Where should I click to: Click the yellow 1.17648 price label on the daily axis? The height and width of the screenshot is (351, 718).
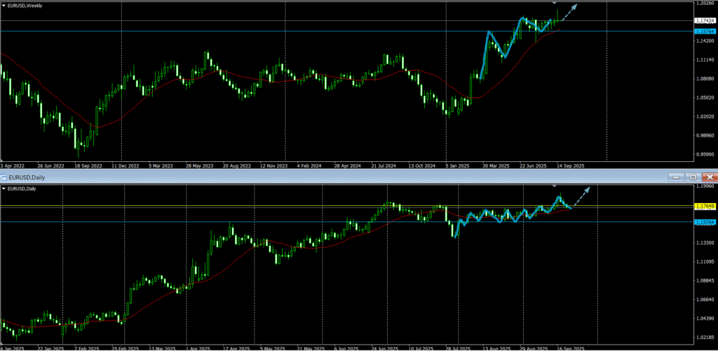(x=703, y=206)
